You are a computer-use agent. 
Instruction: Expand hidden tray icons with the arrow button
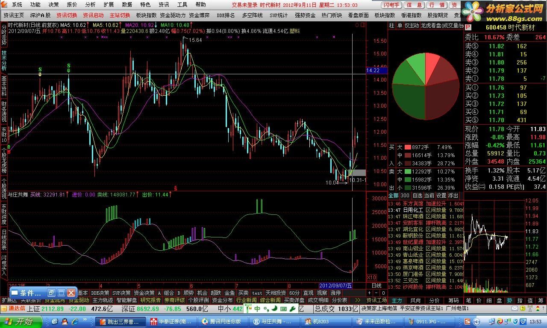click(477, 322)
